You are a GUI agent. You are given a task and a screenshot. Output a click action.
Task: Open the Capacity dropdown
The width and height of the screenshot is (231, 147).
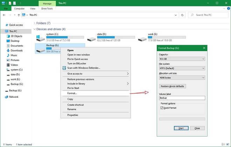(182, 59)
